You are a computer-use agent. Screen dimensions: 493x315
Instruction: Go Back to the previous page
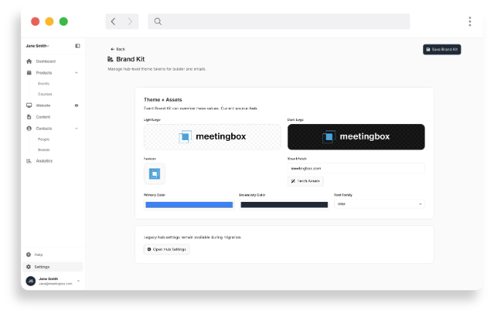[117, 49]
